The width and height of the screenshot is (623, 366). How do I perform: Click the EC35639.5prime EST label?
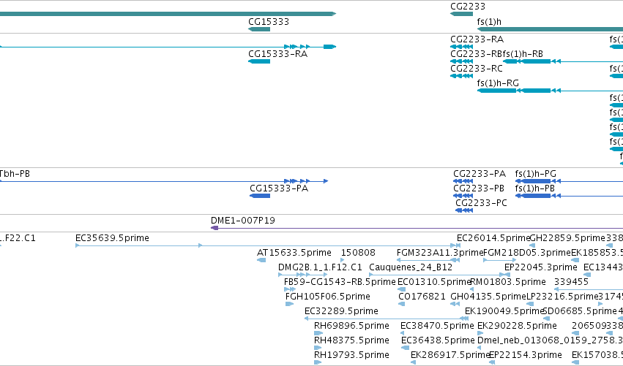click(113, 238)
